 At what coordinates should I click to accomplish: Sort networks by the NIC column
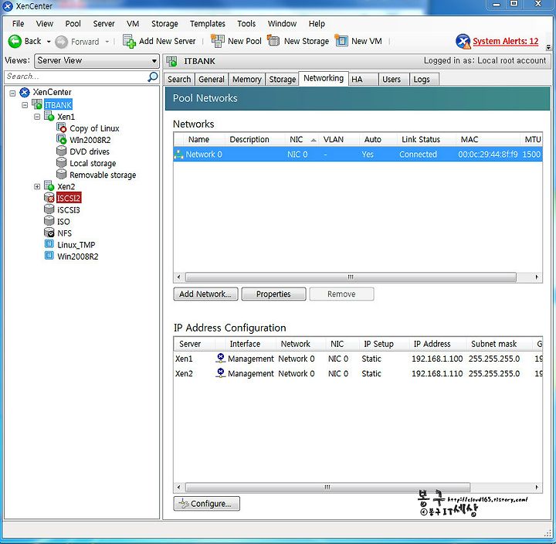pos(301,139)
